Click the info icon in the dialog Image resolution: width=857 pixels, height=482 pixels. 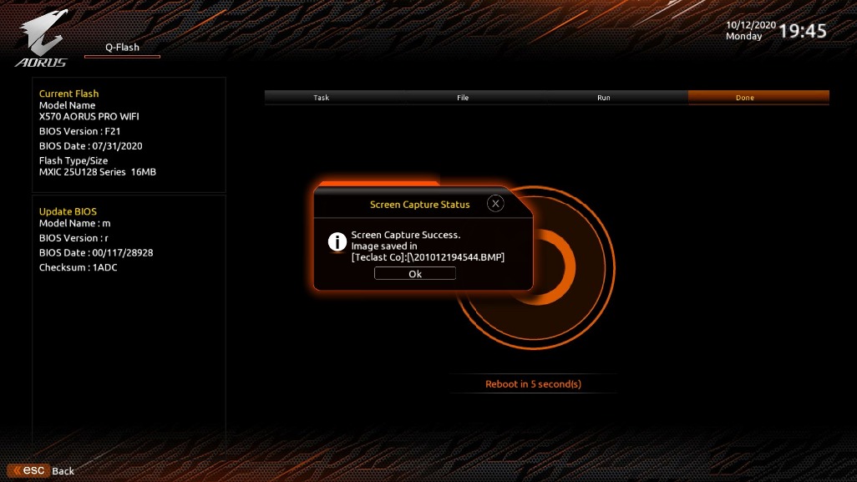pyautogui.click(x=337, y=241)
